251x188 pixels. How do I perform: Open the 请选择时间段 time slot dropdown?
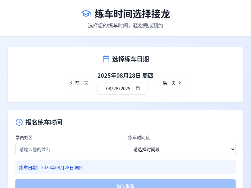[182, 149]
